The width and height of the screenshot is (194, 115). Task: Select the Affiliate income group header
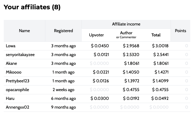coord(126,24)
